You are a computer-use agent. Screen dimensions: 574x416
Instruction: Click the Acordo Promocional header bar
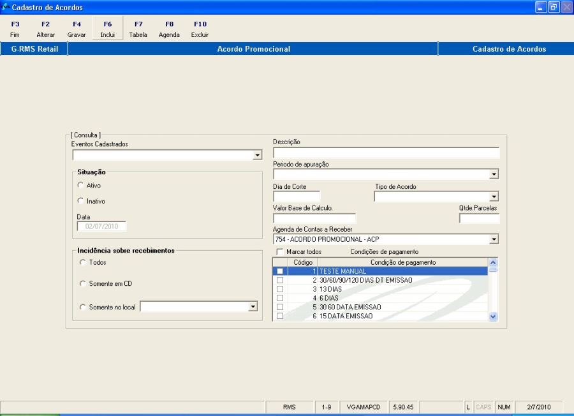253,48
